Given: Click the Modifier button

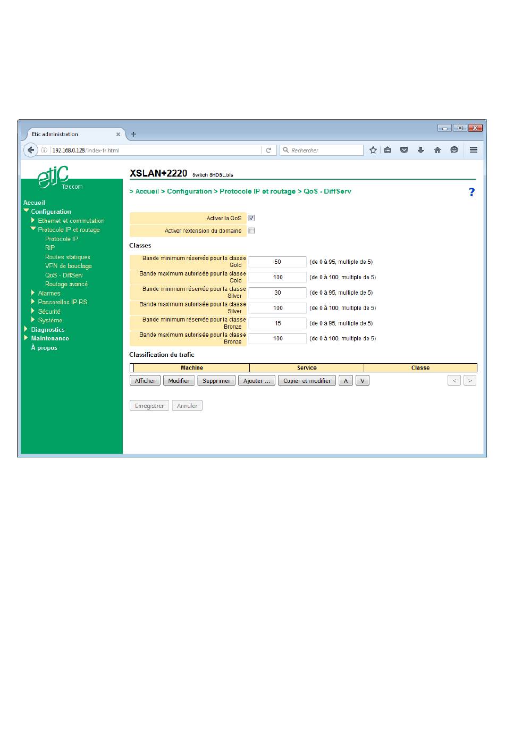Looking at the screenshot, I should click(x=179, y=381).
